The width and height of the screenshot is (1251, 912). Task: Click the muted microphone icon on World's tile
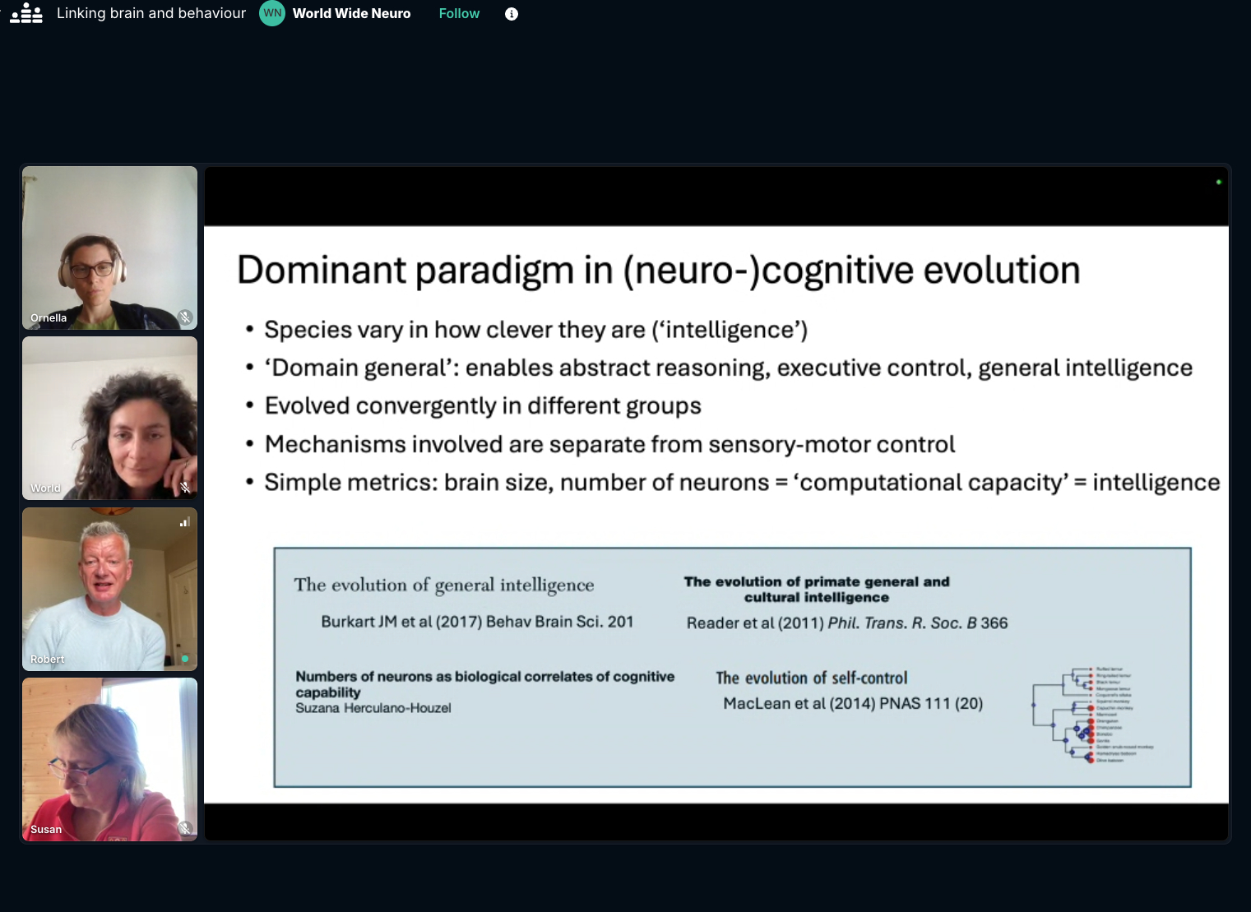[x=185, y=487]
